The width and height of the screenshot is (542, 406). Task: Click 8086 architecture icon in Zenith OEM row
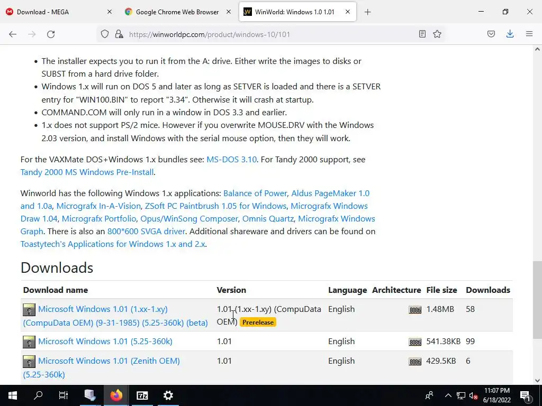coord(415,362)
